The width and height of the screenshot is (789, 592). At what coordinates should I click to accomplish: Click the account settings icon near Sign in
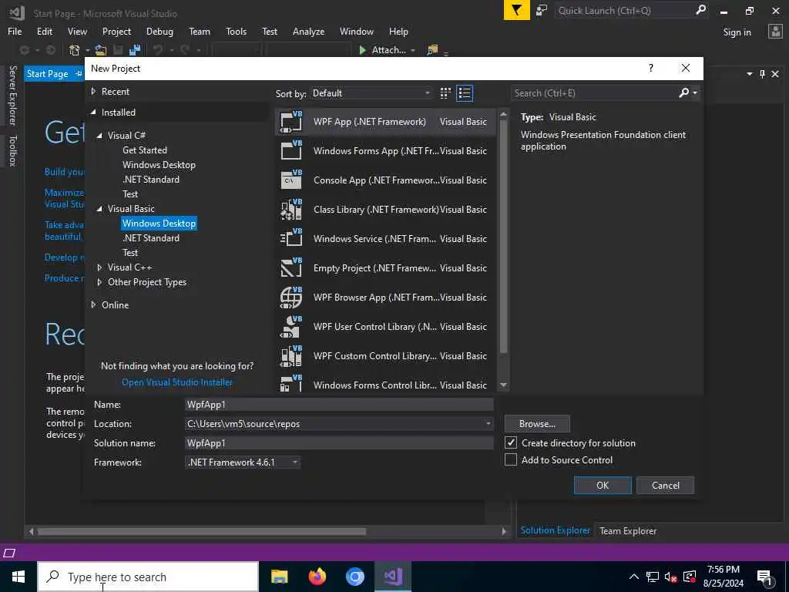(775, 31)
